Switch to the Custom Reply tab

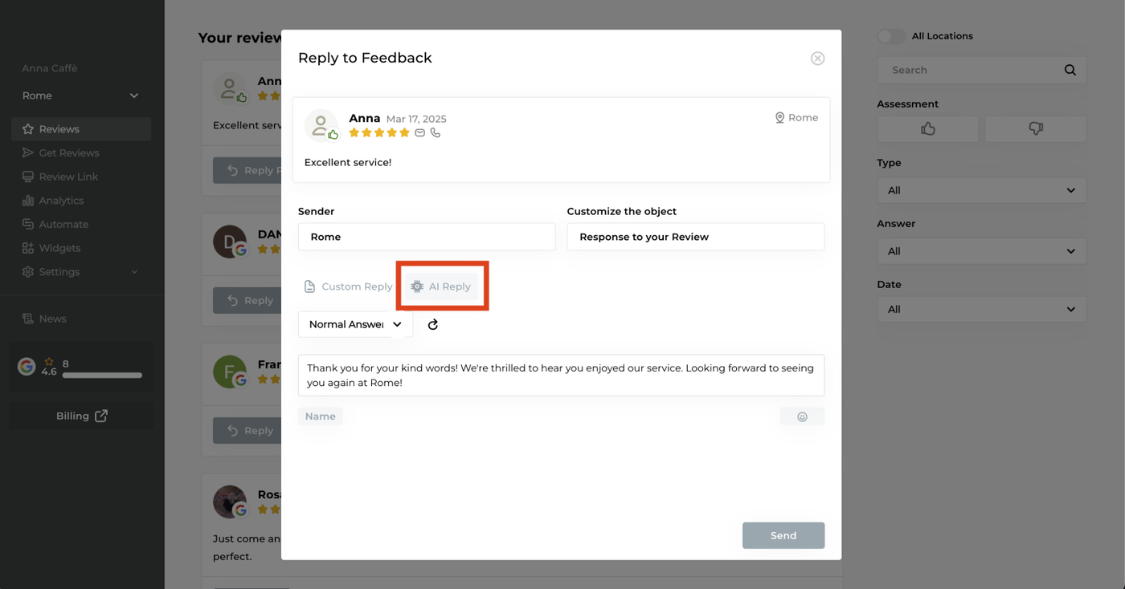pyautogui.click(x=349, y=286)
